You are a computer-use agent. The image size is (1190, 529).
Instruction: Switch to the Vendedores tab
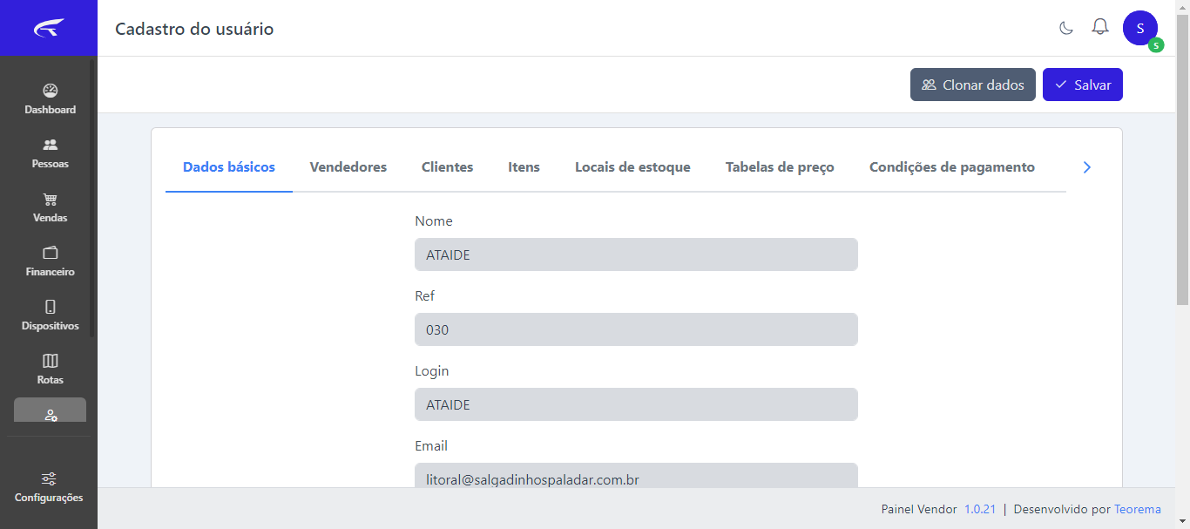click(348, 166)
